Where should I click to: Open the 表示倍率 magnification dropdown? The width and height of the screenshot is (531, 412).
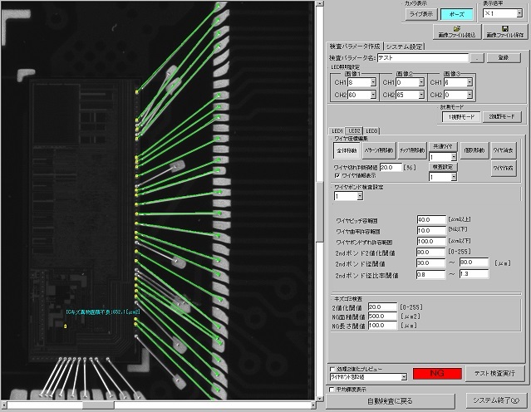519,15
